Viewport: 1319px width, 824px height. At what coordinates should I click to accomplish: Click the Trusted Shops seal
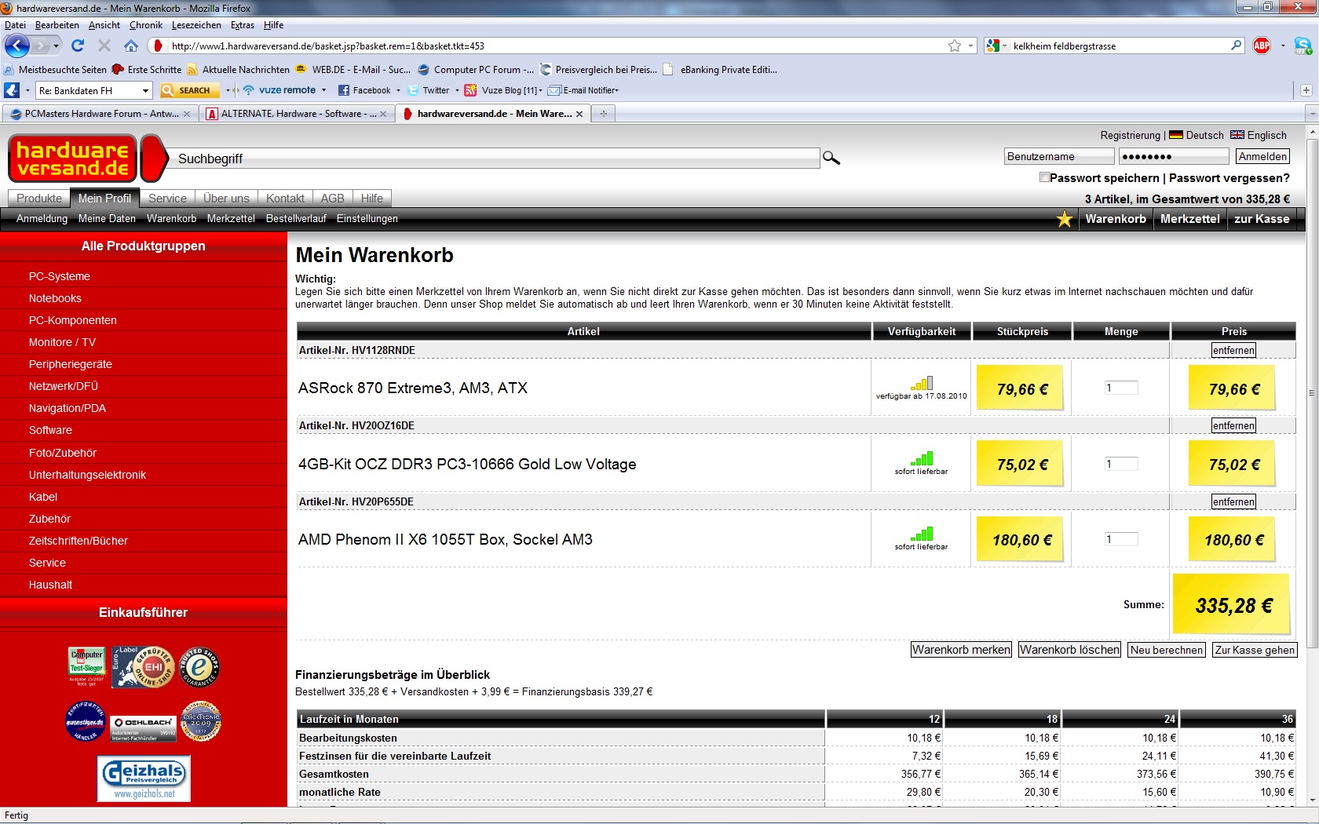coord(200,667)
